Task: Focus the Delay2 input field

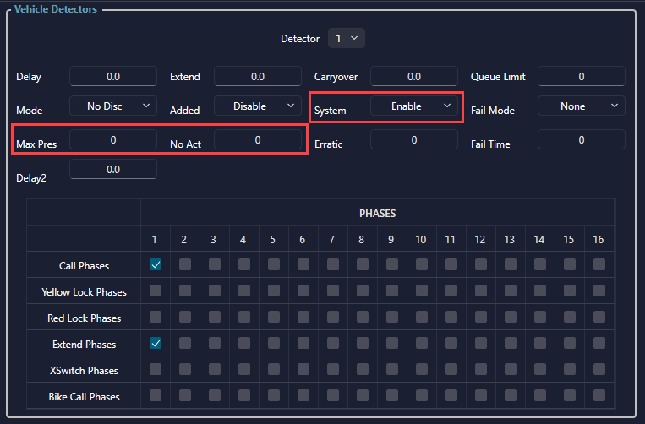Action: [x=113, y=170]
